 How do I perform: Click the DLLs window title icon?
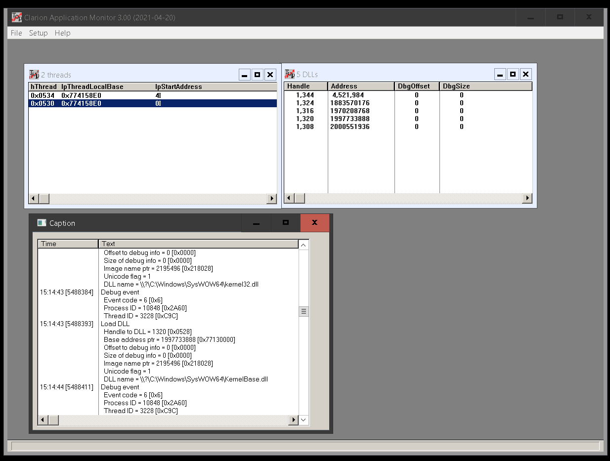point(290,74)
